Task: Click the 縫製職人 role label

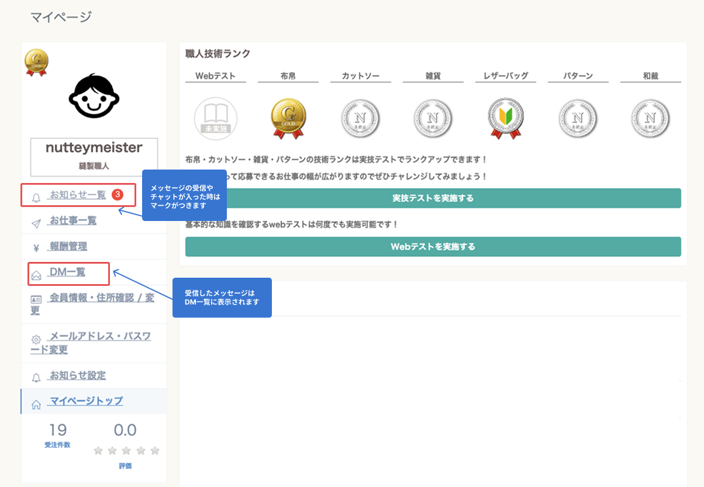Action: coord(94,166)
